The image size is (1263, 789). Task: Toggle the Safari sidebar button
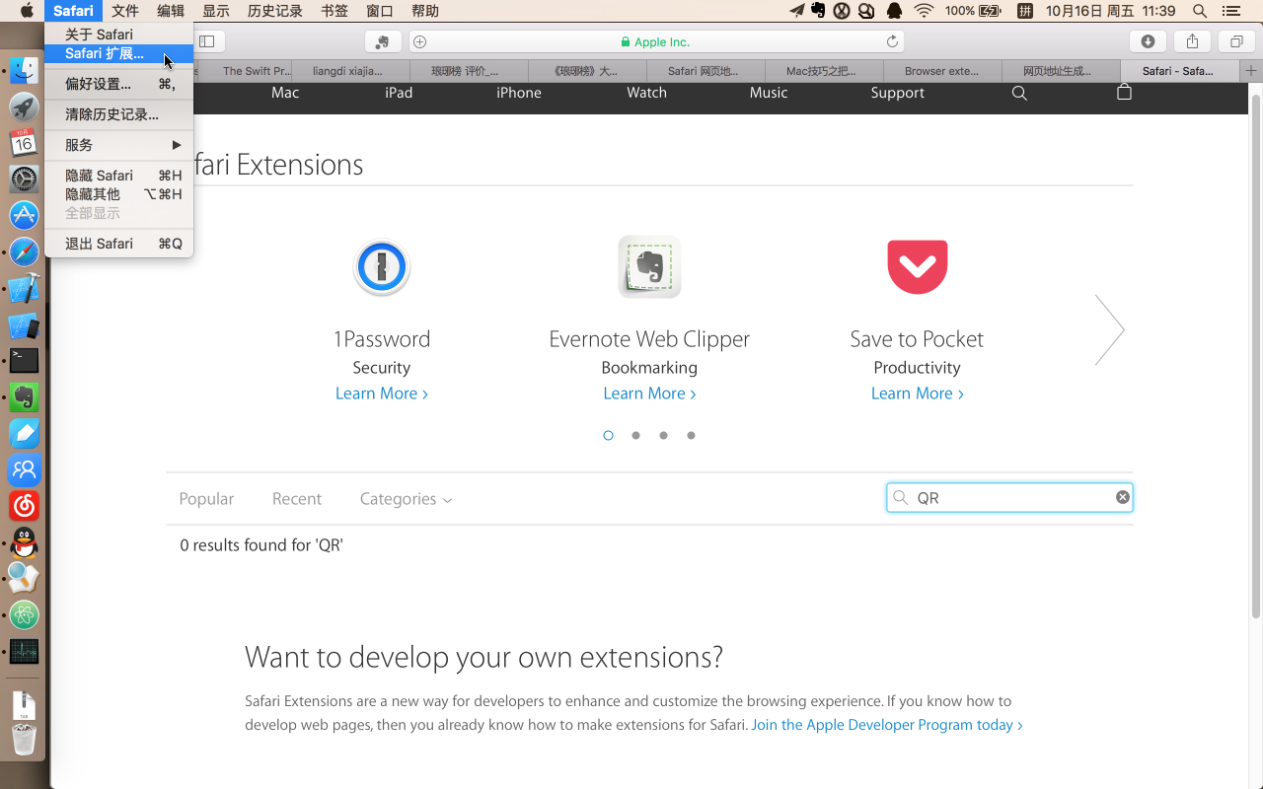207,41
